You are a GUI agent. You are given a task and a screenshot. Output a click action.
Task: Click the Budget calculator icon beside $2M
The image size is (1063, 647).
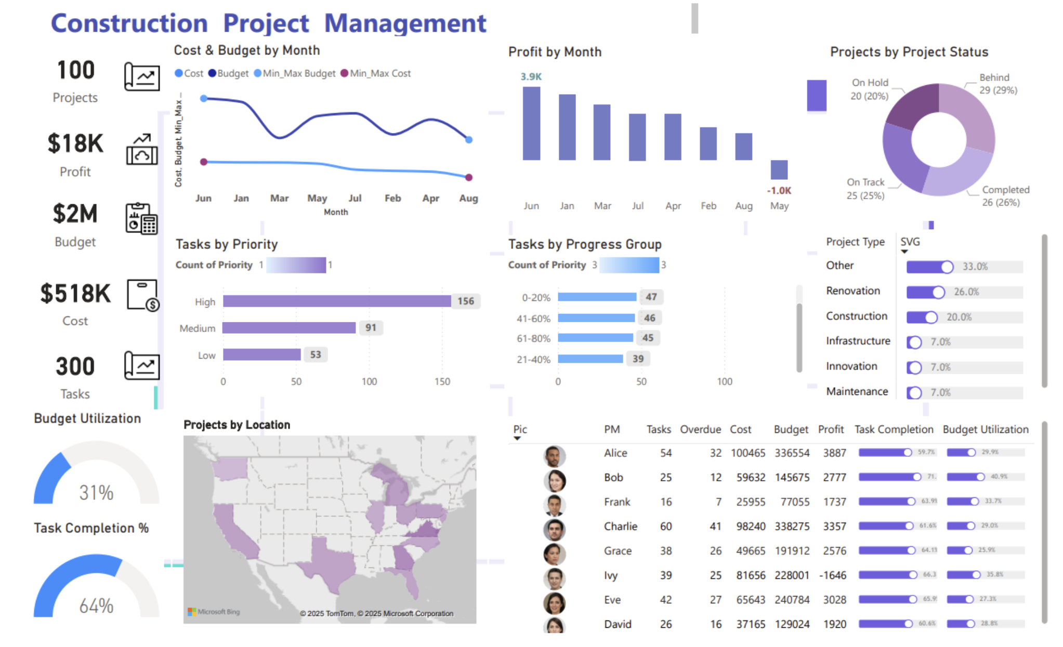141,218
